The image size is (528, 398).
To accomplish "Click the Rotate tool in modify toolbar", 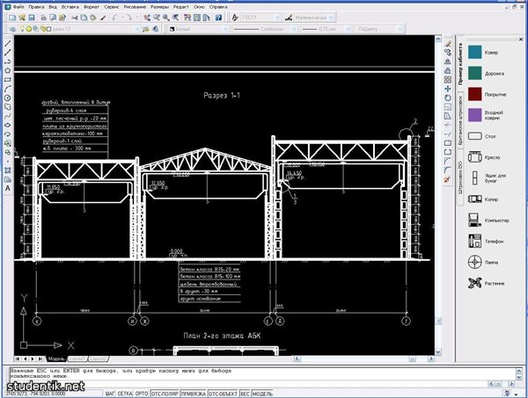I will pyautogui.click(x=448, y=98).
